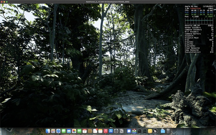Click the Clear Resource stat
Viewport: 216px width, 135px height.
click(x=199, y=48)
